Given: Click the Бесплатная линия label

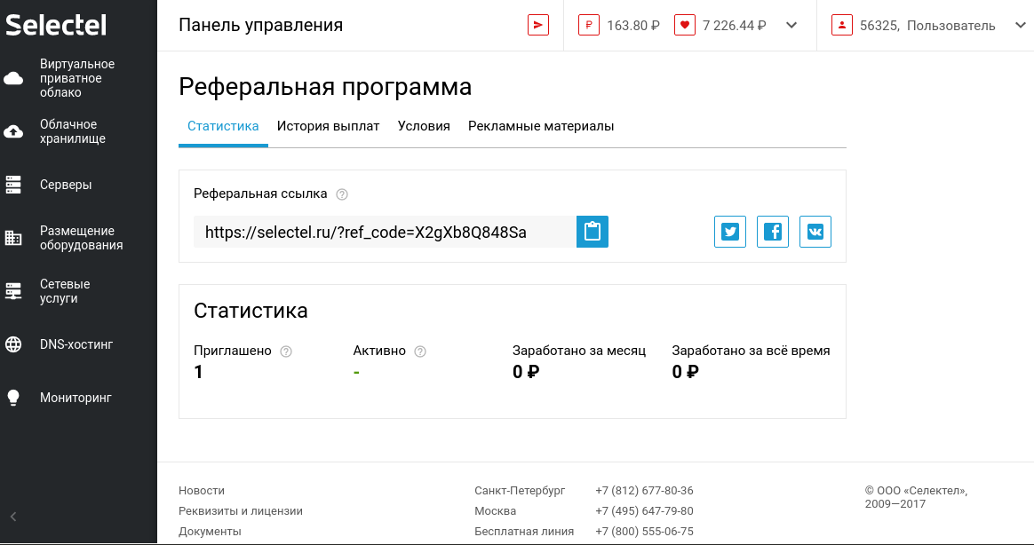Looking at the screenshot, I should tap(524, 531).
